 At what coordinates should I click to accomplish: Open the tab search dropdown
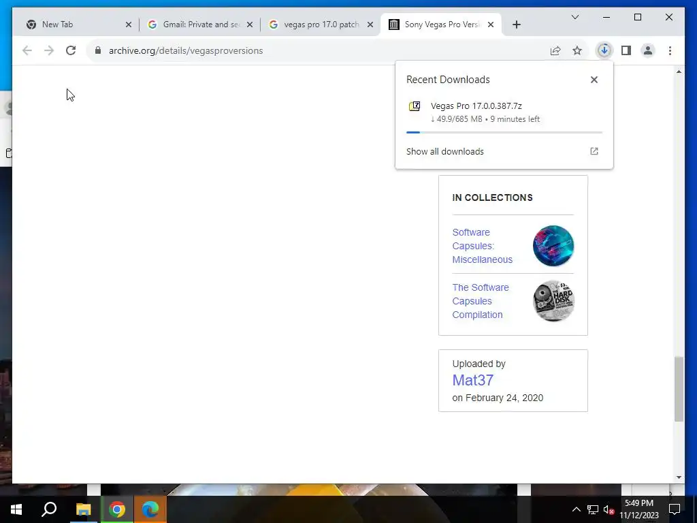tap(574, 17)
